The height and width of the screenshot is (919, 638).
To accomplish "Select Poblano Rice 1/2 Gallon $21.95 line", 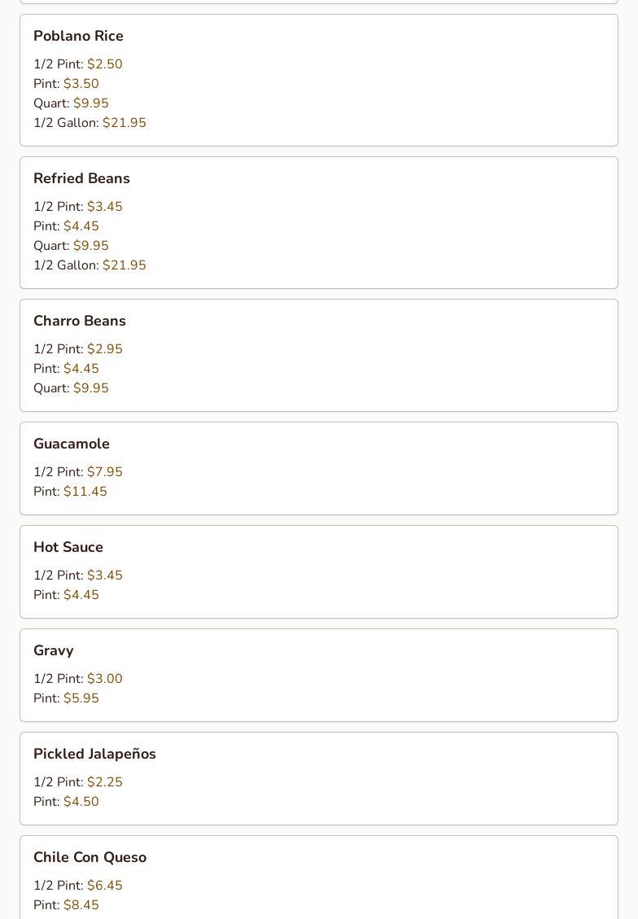I will coord(90,122).
